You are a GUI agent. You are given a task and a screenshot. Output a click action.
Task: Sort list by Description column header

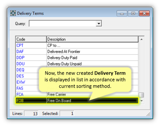(92, 39)
